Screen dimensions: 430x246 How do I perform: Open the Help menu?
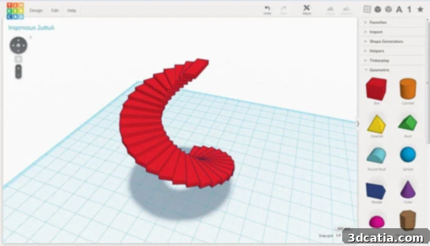pos(72,10)
